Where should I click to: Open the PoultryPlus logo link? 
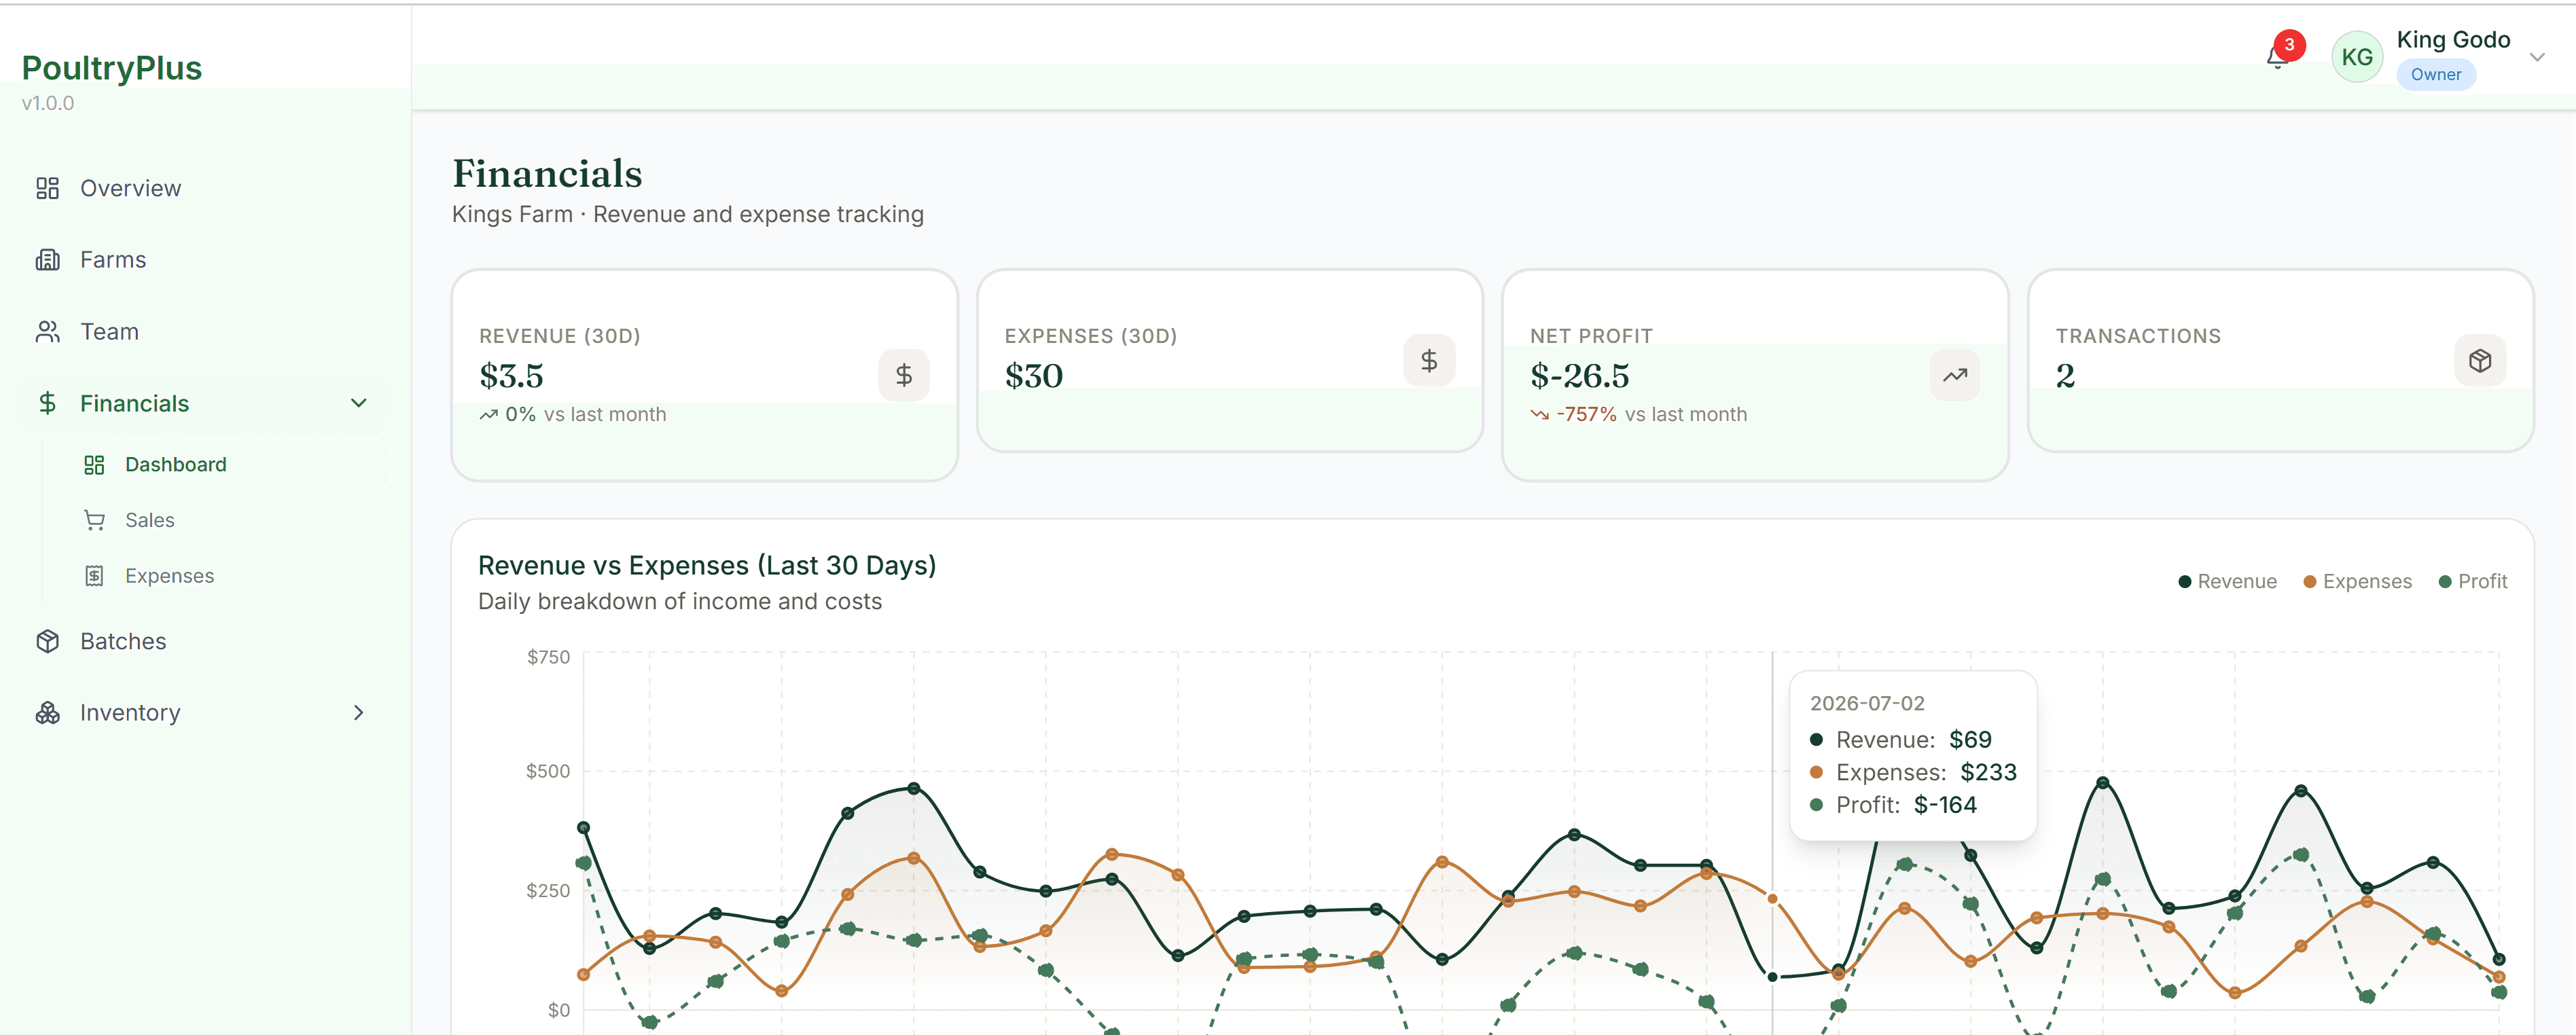[x=112, y=68]
